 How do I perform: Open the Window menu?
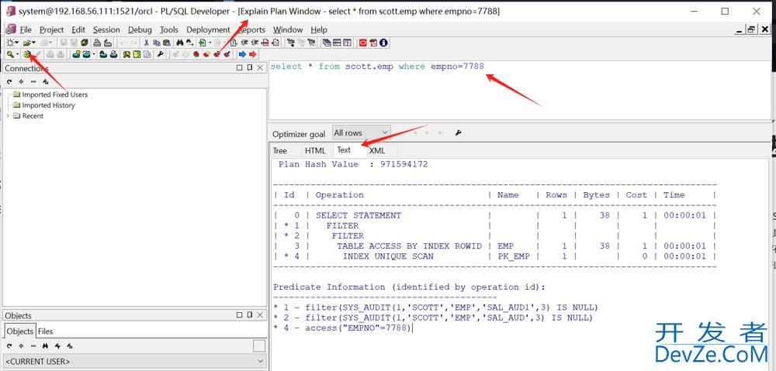[x=288, y=29]
